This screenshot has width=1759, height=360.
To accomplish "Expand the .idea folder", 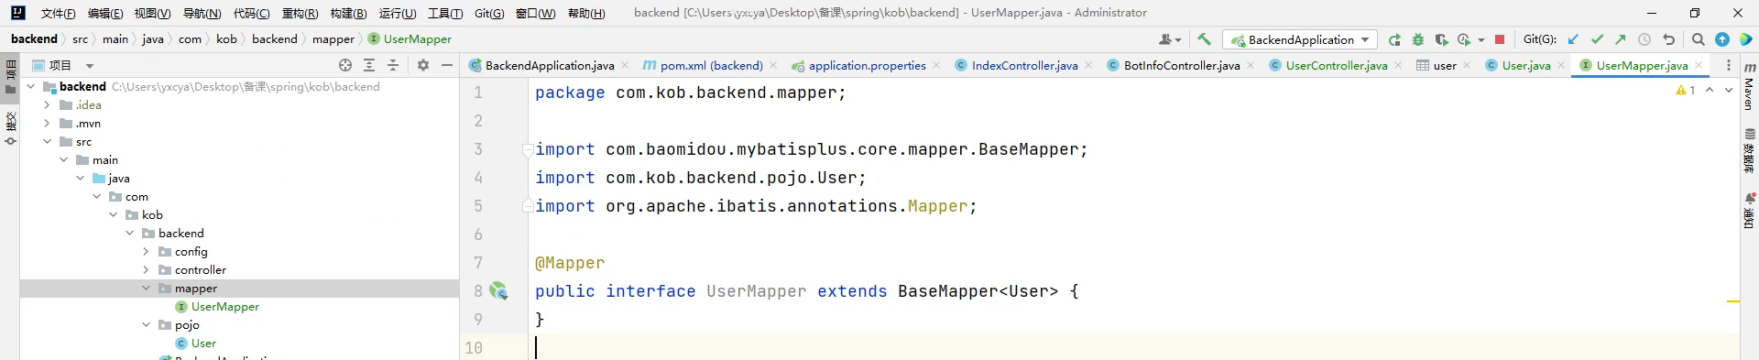I will point(47,104).
